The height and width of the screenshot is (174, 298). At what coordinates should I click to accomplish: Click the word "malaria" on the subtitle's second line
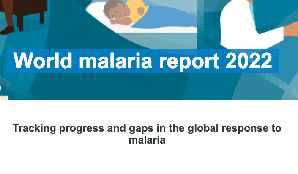tap(147, 140)
